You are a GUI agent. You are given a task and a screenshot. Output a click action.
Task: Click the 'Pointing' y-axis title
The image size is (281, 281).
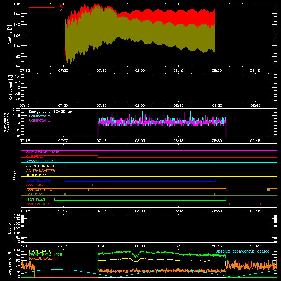click(9, 35)
